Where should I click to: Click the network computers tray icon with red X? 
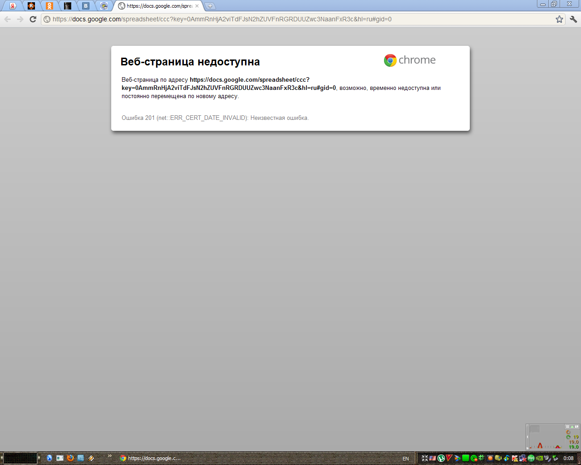tap(523, 458)
